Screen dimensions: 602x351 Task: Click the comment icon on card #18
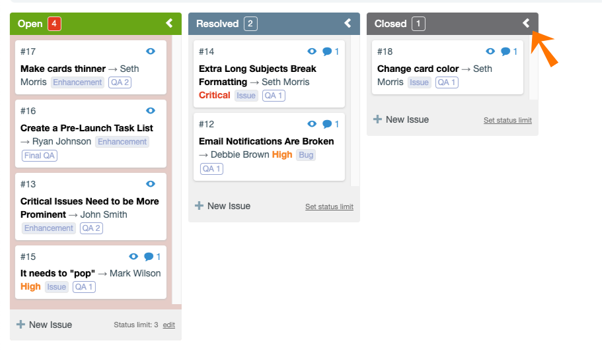coord(506,51)
